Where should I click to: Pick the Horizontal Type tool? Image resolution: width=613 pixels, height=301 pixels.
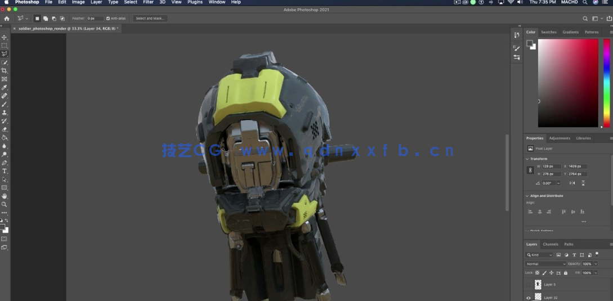click(x=5, y=171)
